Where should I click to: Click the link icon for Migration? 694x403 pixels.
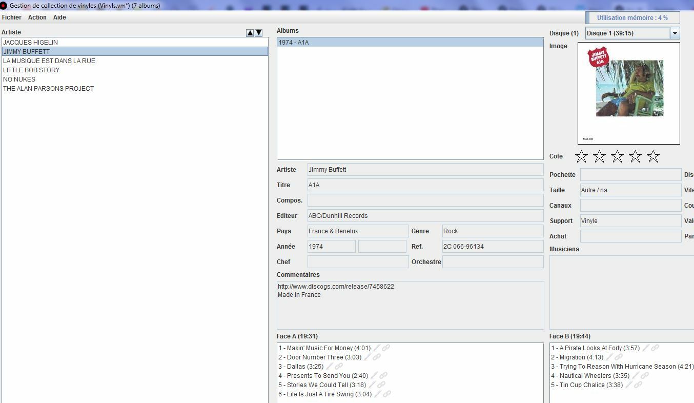tap(619, 357)
